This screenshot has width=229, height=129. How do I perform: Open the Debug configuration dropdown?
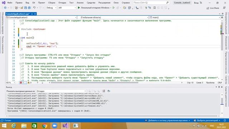[x=51, y=8]
